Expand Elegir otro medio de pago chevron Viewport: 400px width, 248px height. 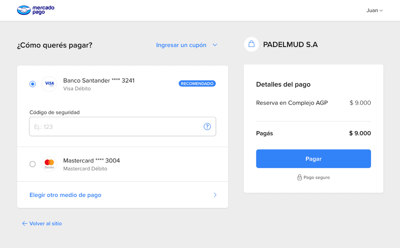pyautogui.click(x=215, y=195)
